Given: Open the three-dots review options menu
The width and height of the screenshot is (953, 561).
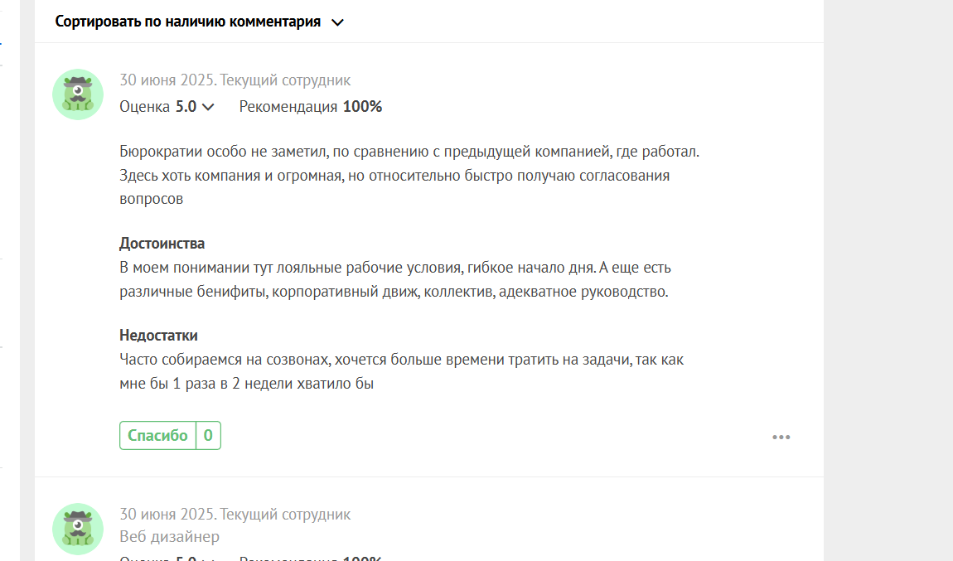Looking at the screenshot, I should [781, 437].
